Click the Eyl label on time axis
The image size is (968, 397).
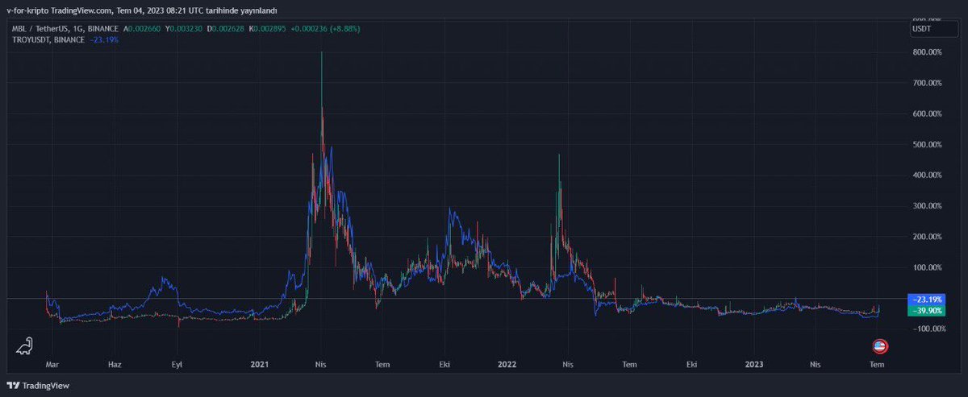coord(177,364)
